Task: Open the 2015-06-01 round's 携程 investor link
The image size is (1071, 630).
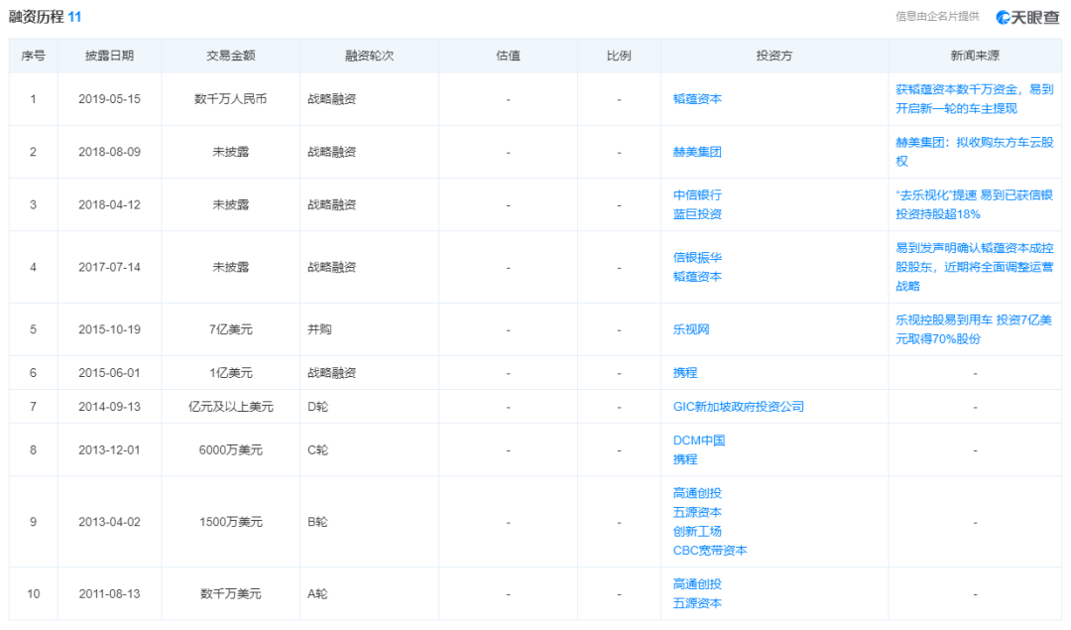Action: (x=685, y=373)
